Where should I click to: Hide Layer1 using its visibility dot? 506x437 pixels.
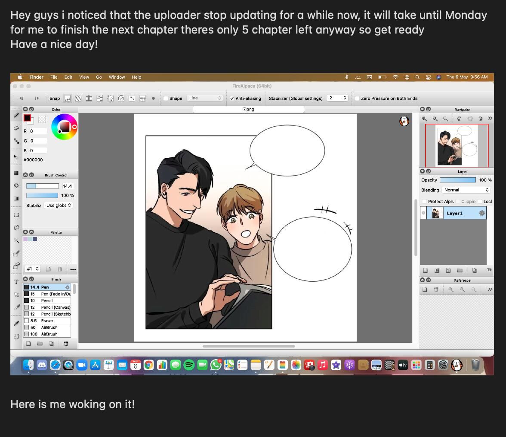(x=423, y=213)
